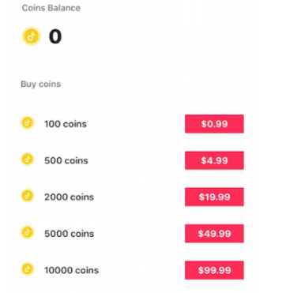This screenshot has width=290, height=293.
Task: Click the coin icon next to 2000 coins
Action: pyautogui.click(x=28, y=196)
